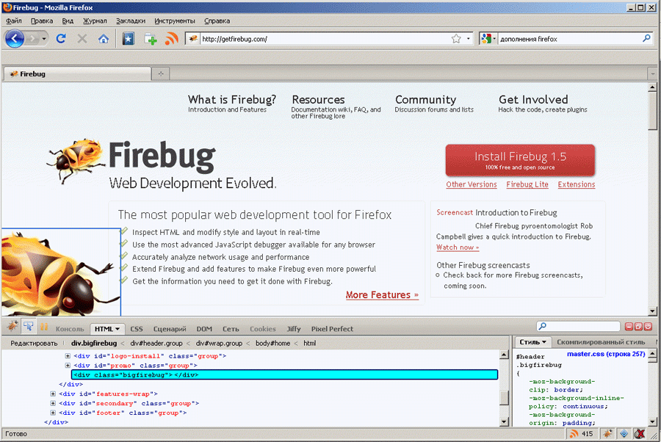
Task: Open the Стиль side panel dropdown
Action: point(544,342)
